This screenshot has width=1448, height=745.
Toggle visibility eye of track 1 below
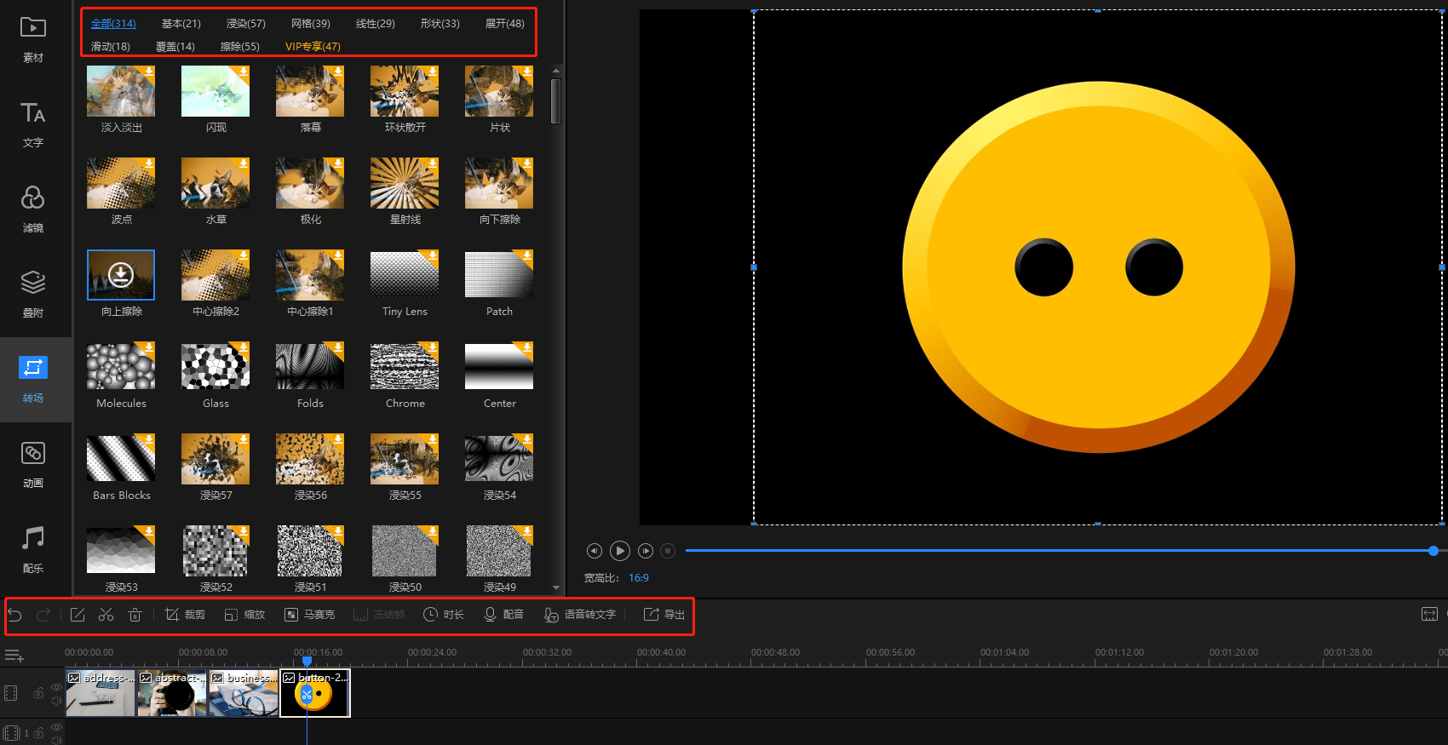[x=56, y=727]
